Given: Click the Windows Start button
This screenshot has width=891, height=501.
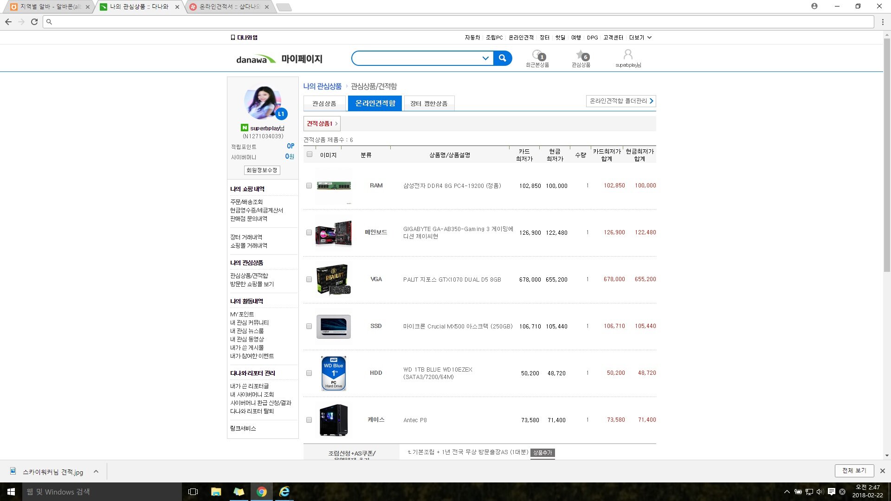Looking at the screenshot, I should click(x=11, y=492).
